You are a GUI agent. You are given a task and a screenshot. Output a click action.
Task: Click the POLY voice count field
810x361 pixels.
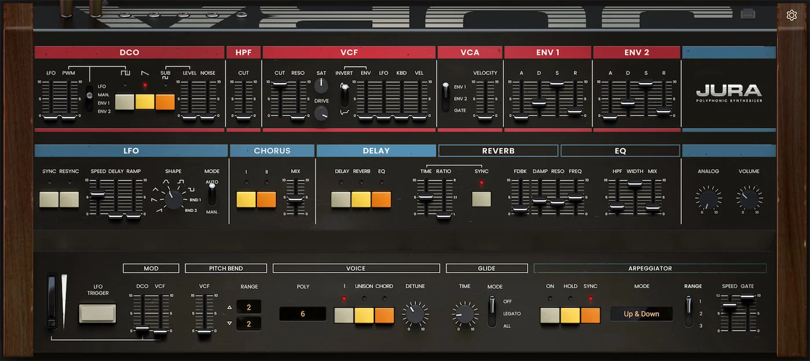[x=303, y=314]
